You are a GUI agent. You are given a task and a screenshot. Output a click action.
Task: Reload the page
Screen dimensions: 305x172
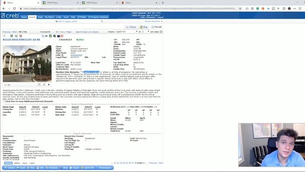[14, 9]
